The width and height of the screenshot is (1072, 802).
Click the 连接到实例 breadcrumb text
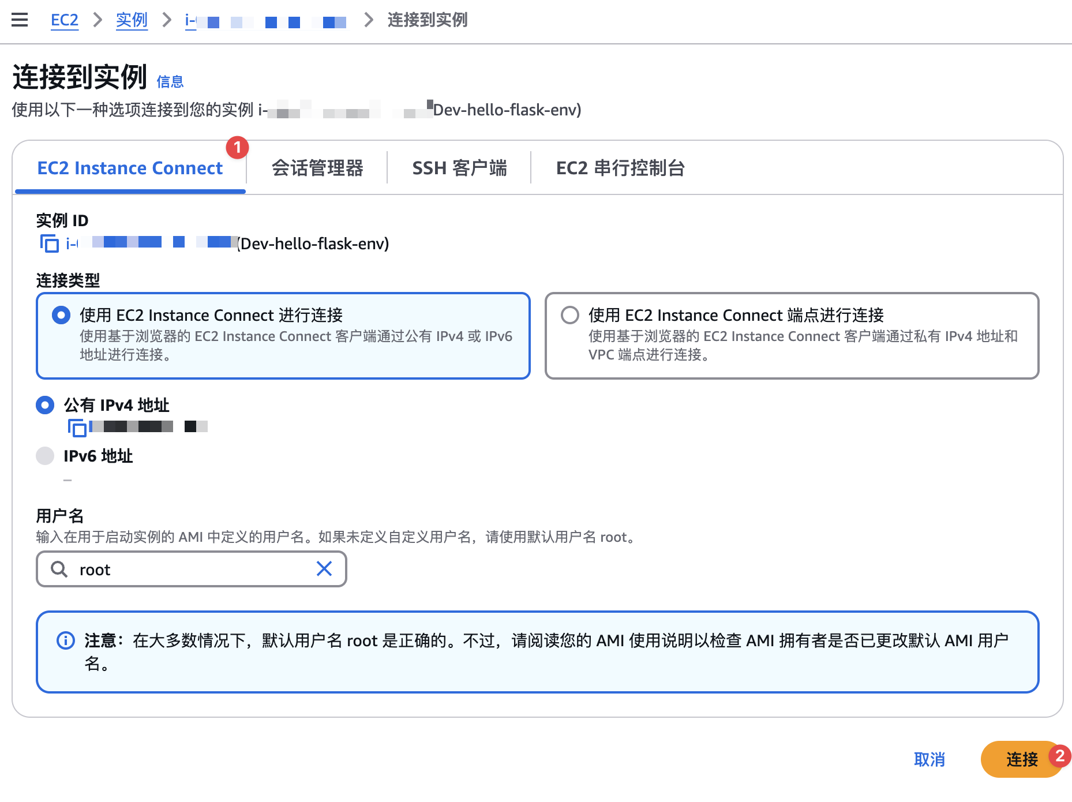pos(428,20)
